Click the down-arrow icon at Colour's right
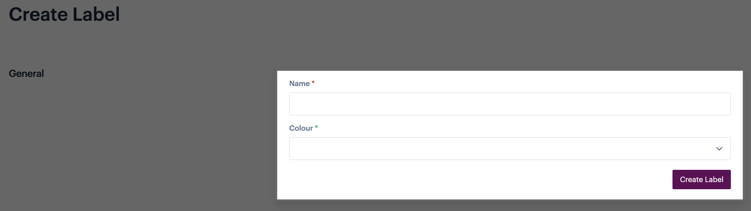The image size is (751, 211). (x=719, y=149)
